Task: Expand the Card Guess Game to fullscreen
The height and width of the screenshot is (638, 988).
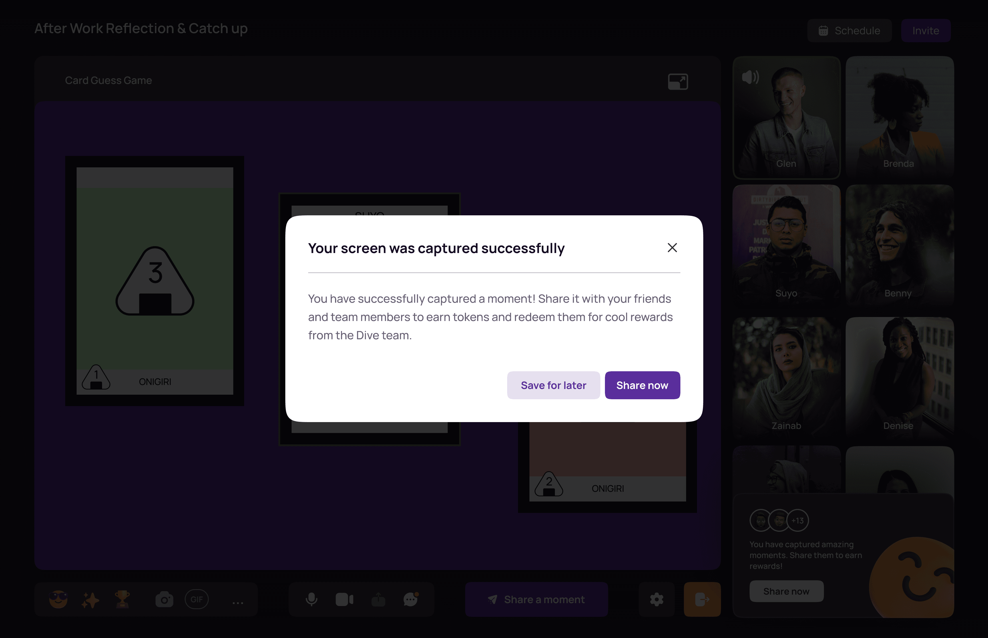Action: pos(678,82)
